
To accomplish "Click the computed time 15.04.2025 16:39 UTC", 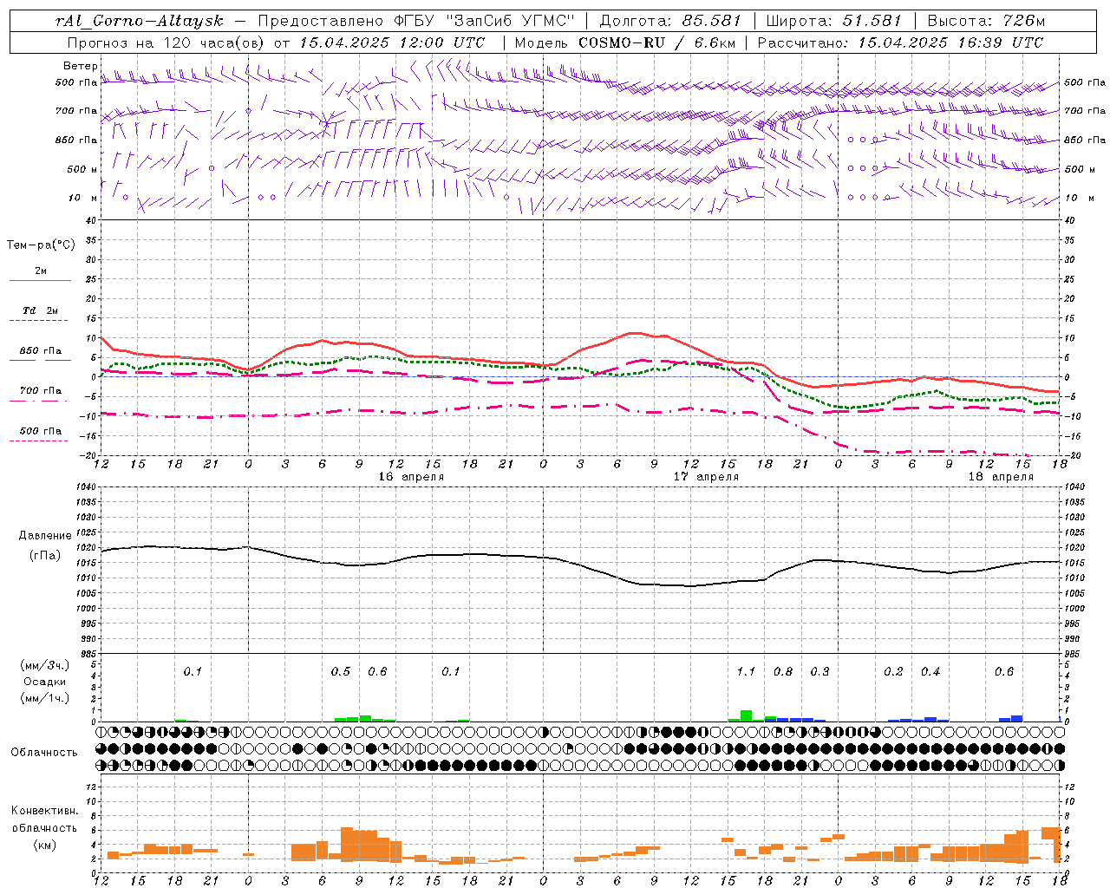I will click(950, 42).
